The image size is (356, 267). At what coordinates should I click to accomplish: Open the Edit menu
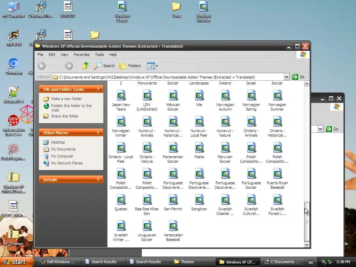pyautogui.click(x=52, y=55)
